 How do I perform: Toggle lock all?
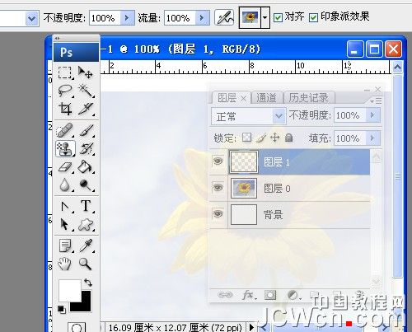click(288, 138)
